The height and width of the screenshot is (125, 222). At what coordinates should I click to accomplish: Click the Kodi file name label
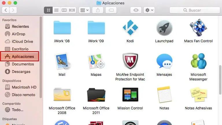pos(130,41)
